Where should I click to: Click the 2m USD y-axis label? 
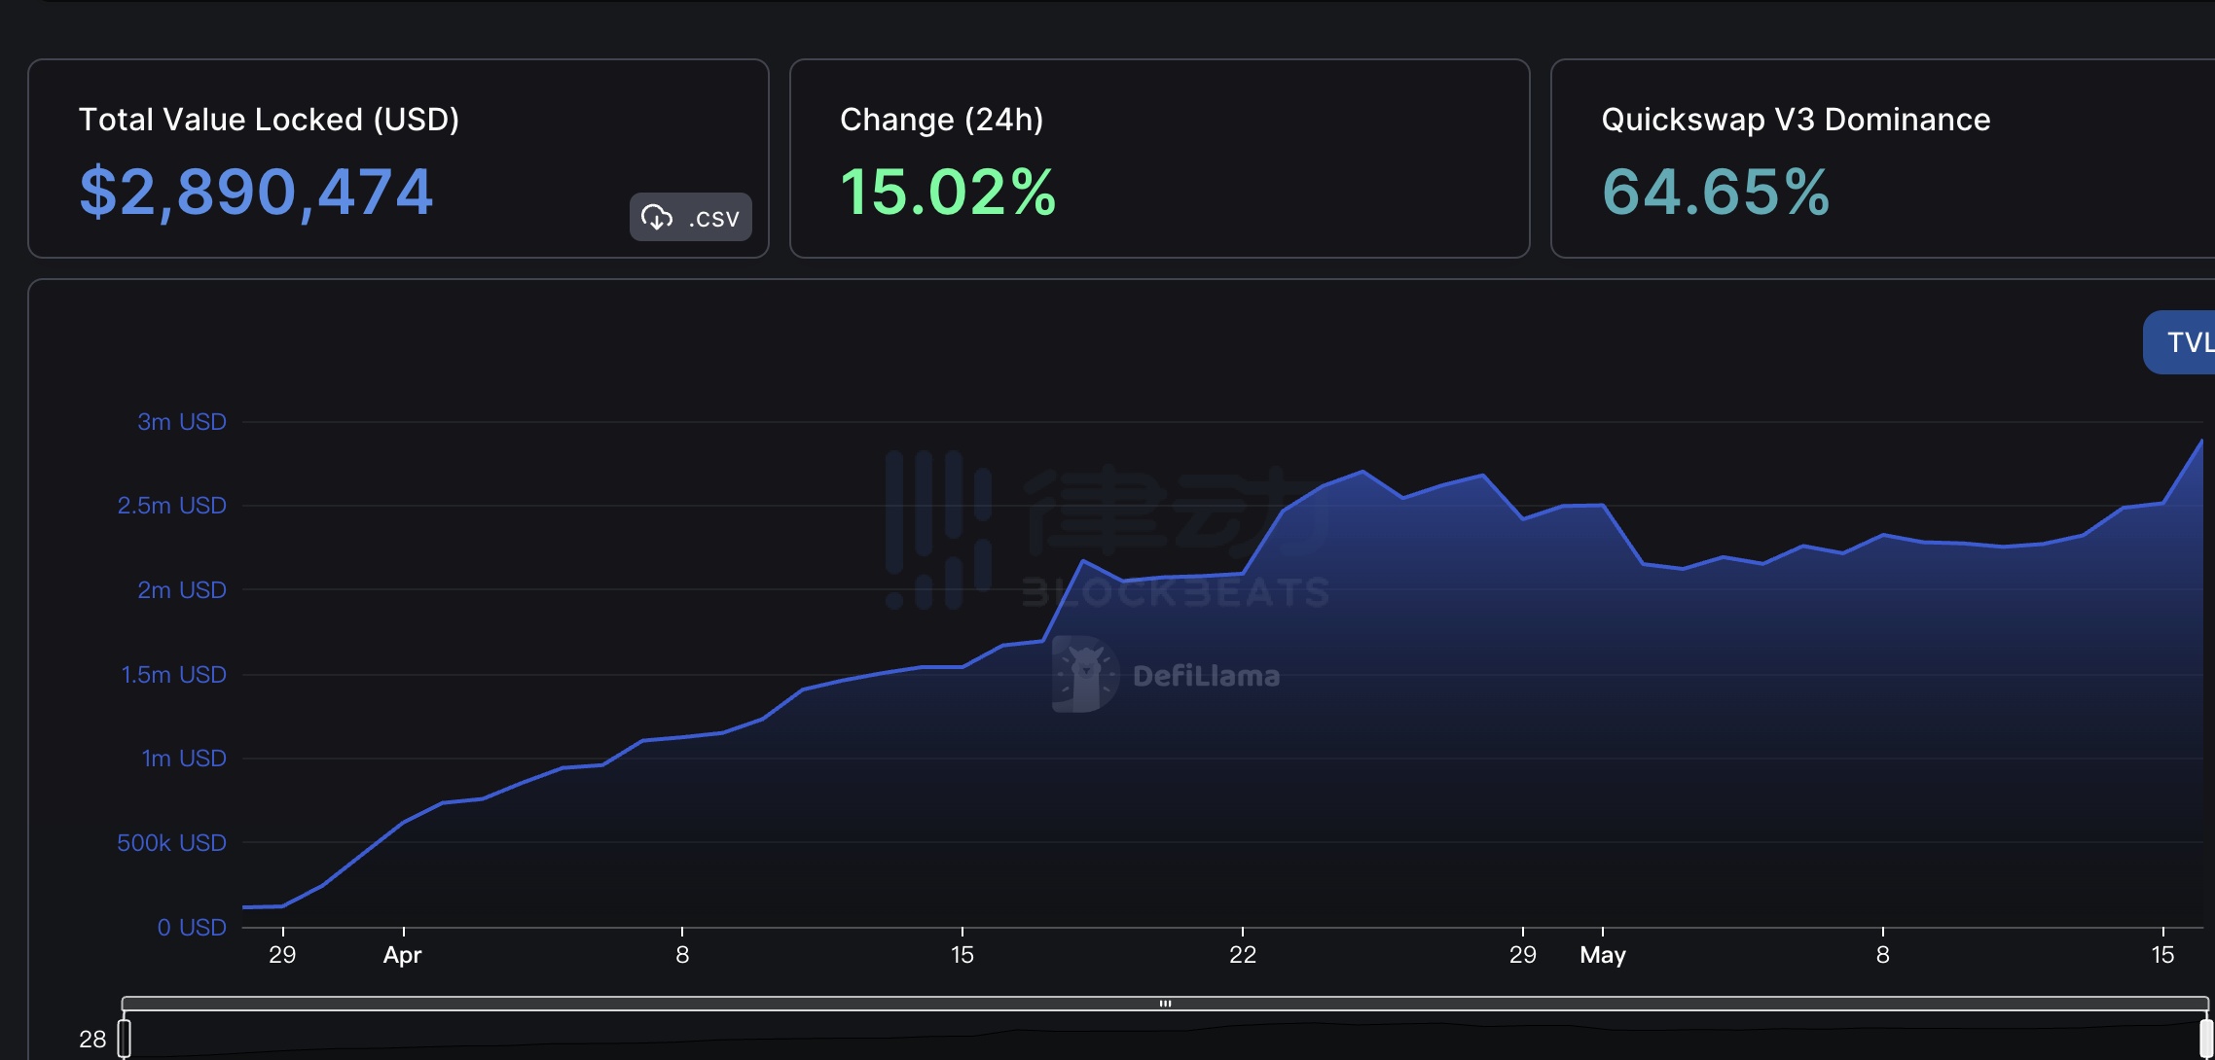(x=182, y=589)
